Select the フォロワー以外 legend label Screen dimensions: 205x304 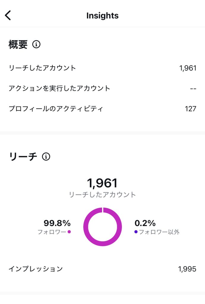pyautogui.click(x=159, y=232)
